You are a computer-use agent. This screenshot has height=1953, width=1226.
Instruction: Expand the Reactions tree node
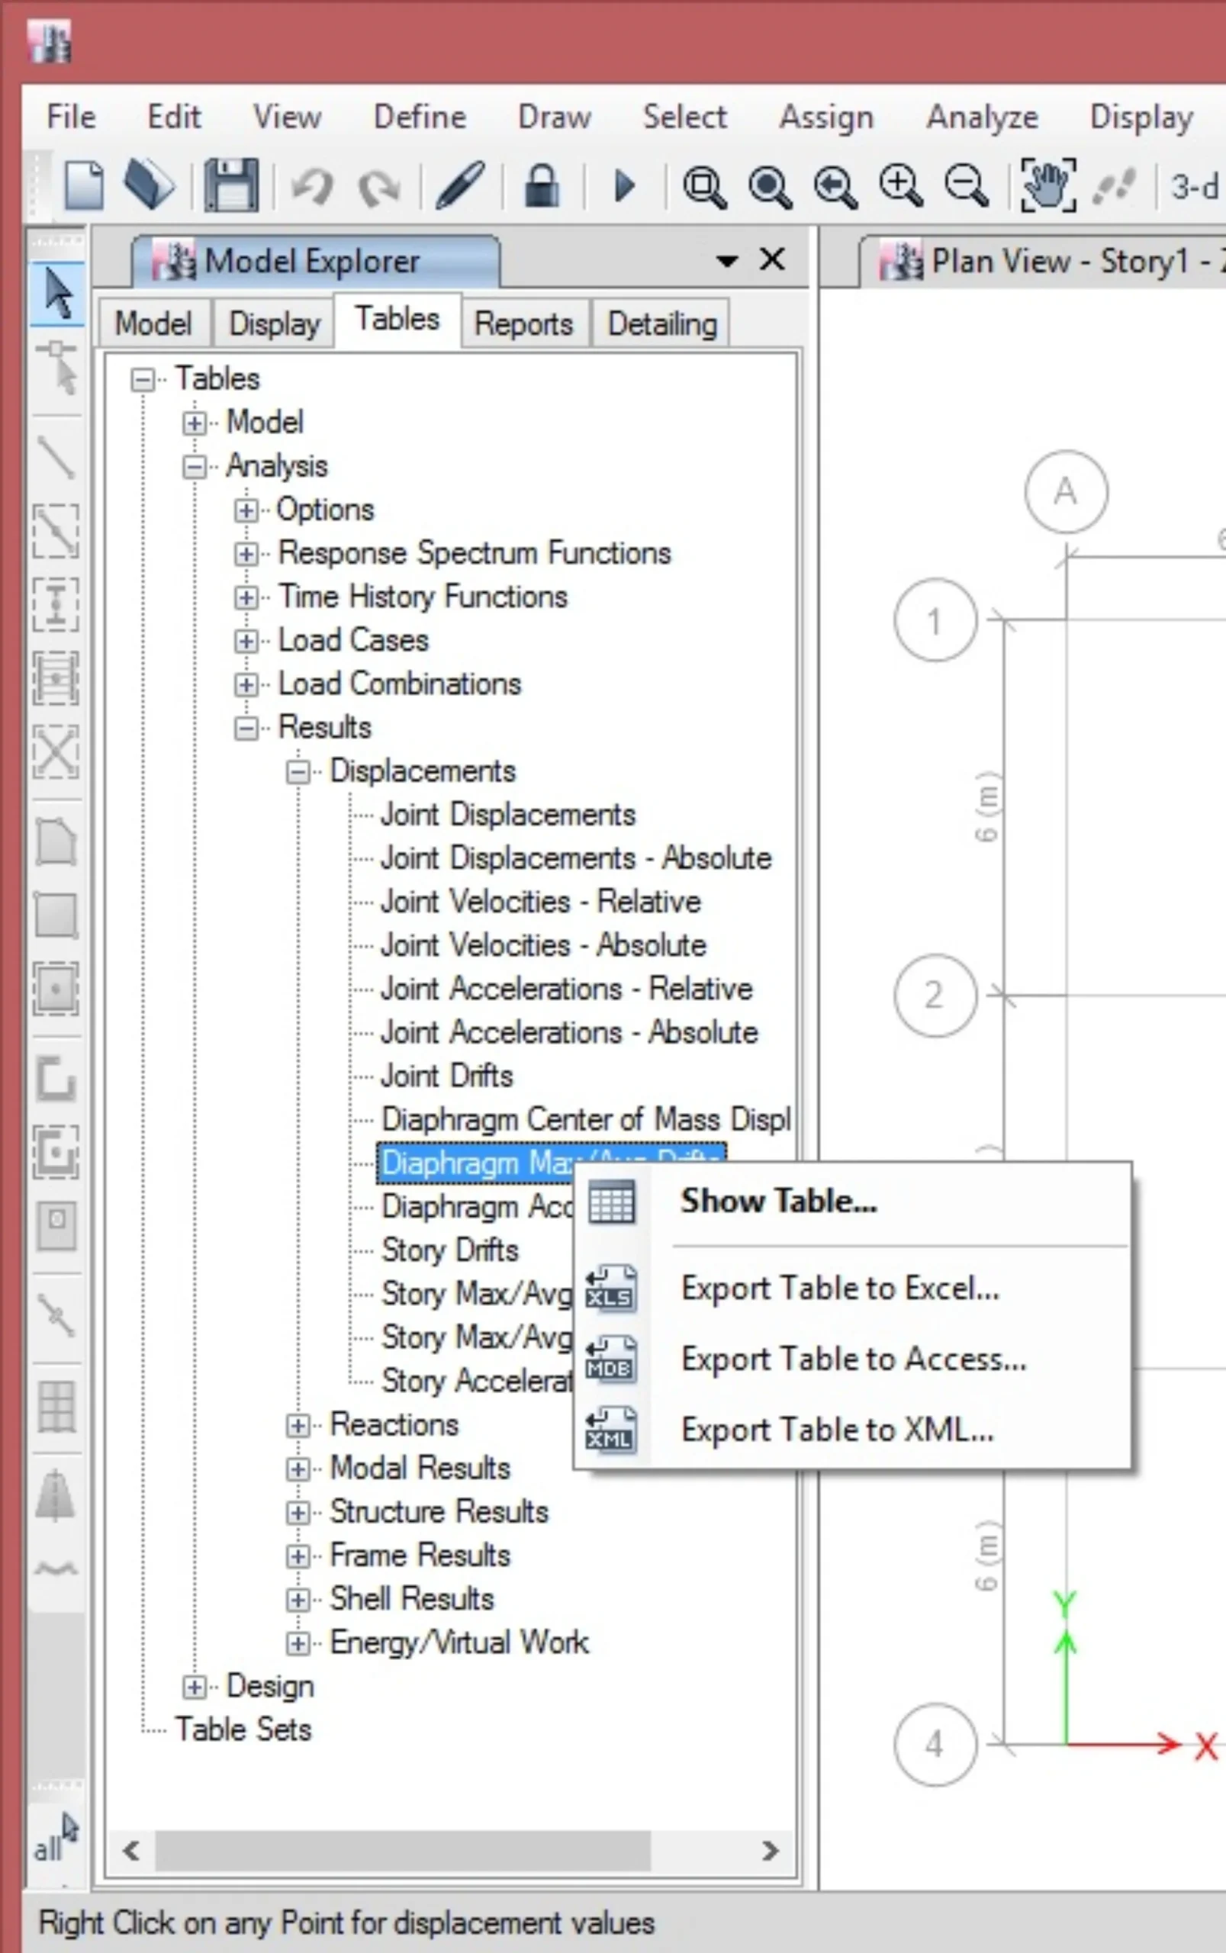[x=298, y=1426]
